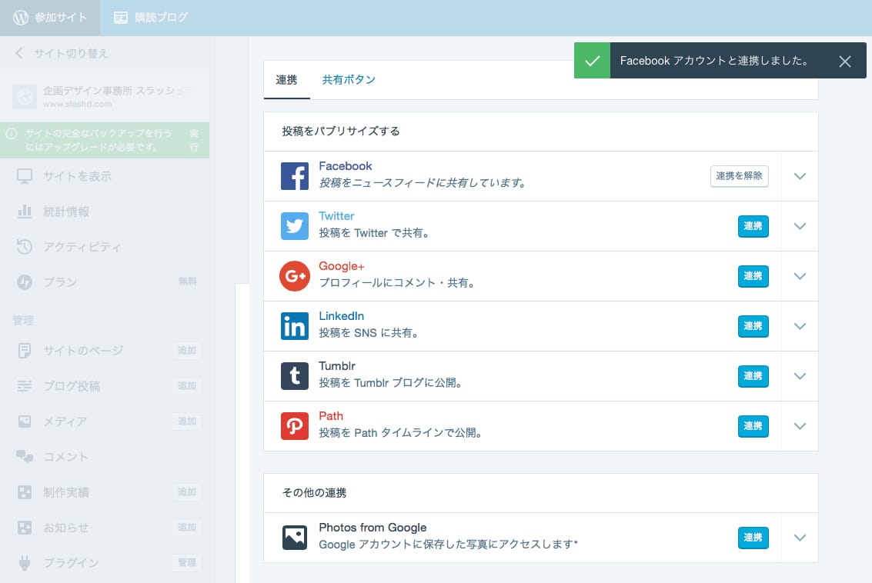872x583 pixels.
Task: Click the 連携 button for Path
Action: (753, 426)
